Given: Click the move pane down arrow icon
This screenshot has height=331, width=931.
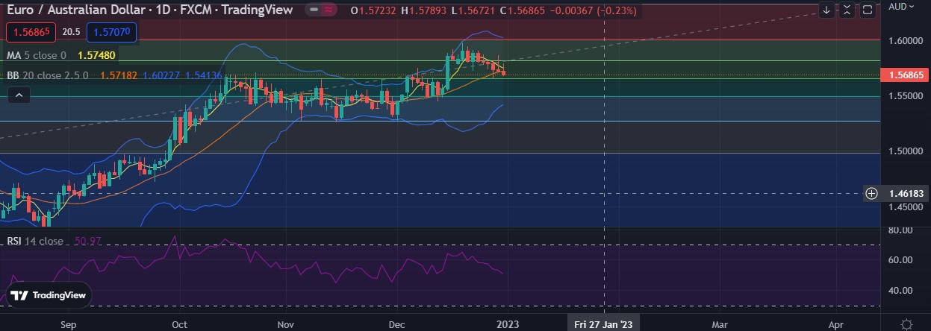Looking at the screenshot, I should pos(826,10).
